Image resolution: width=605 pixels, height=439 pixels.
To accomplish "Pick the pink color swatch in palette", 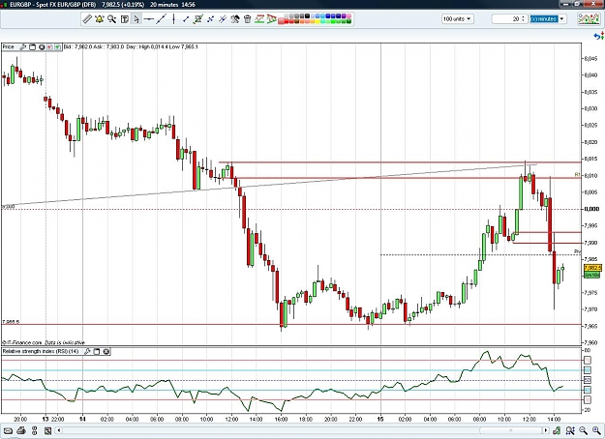I will [x=348, y=16].
